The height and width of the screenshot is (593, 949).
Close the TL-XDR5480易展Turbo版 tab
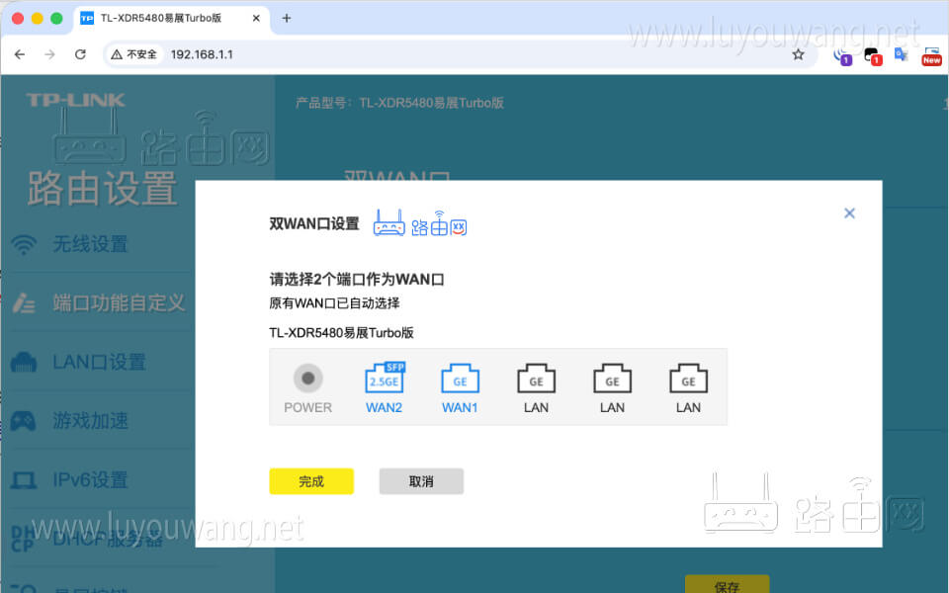[x=257, y=18]
